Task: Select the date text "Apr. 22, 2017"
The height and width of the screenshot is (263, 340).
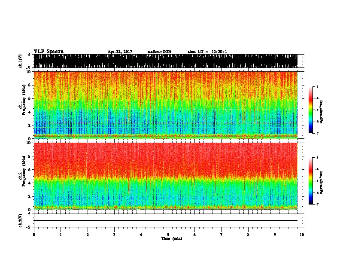Action: [x=120, y=52]
